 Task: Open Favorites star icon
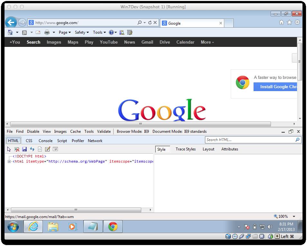point(289,22)
